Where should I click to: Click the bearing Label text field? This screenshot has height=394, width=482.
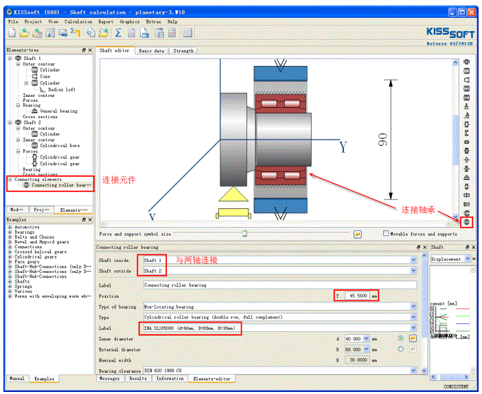point(280,285)
